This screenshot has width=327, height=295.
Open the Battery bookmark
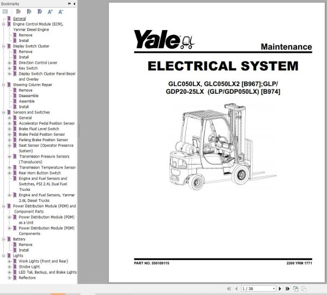click(x=19, y=239)
